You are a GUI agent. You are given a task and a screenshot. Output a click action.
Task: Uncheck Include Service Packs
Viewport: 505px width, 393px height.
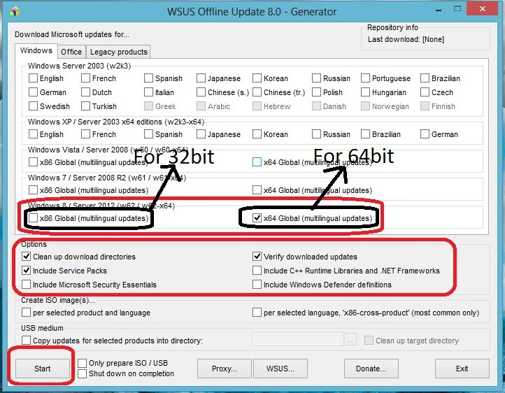point(27,271)
